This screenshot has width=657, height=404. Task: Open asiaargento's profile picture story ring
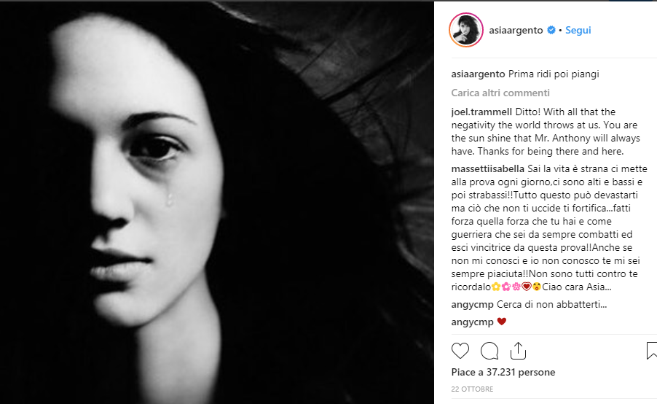tap(466, 30)
